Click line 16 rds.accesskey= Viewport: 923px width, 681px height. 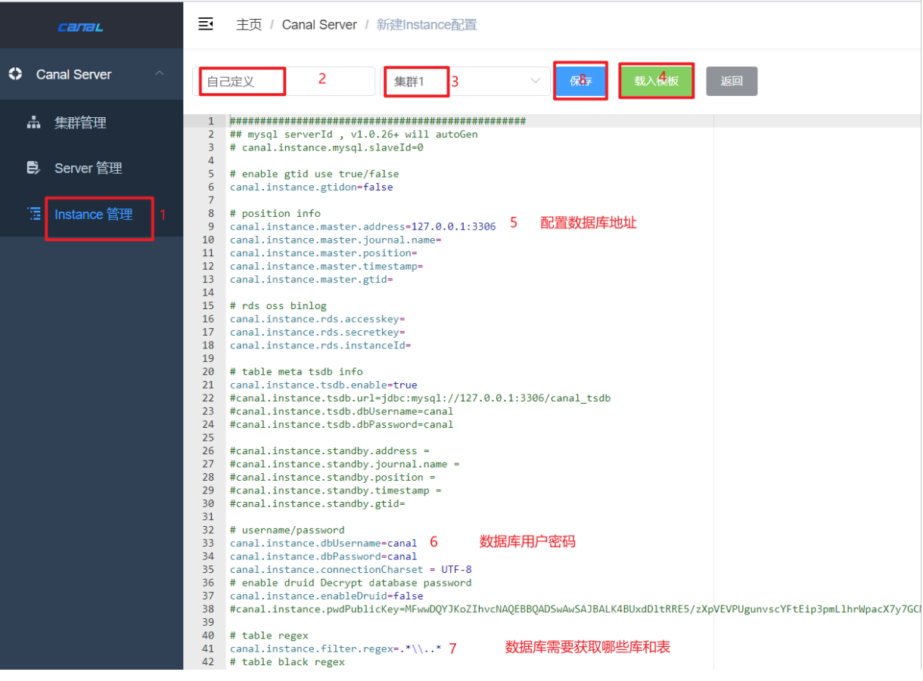(318, 319)
